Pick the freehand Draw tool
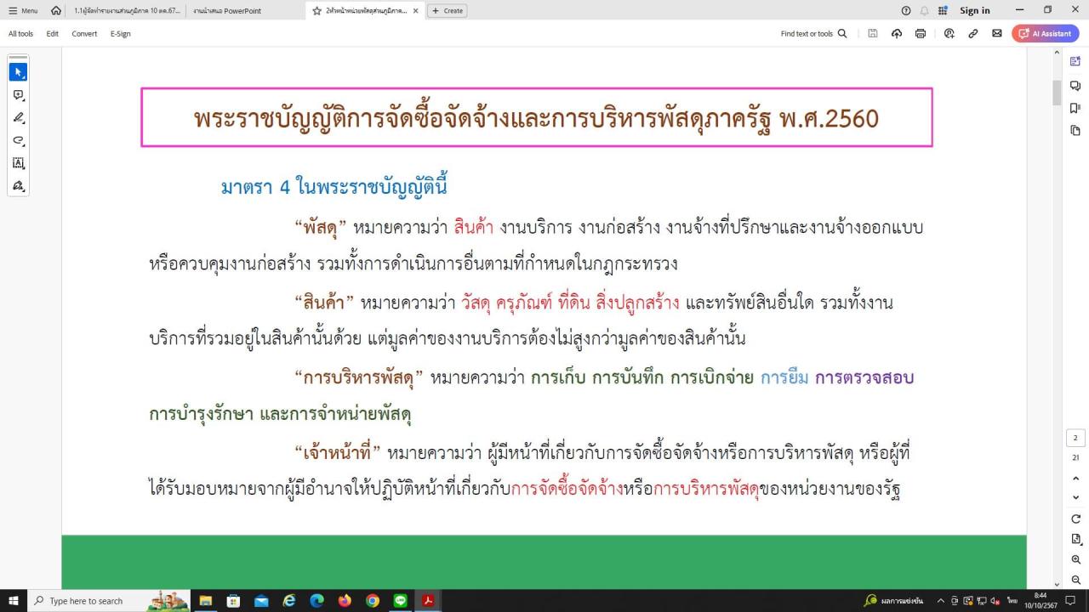1089x612 pixels. [x=19, y=140]
